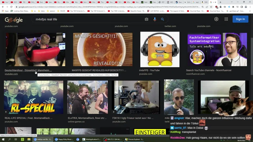
Task: Click the RL-SPECIAL video thumbnail
Action: pyautogui.click(x=34, y=98)
